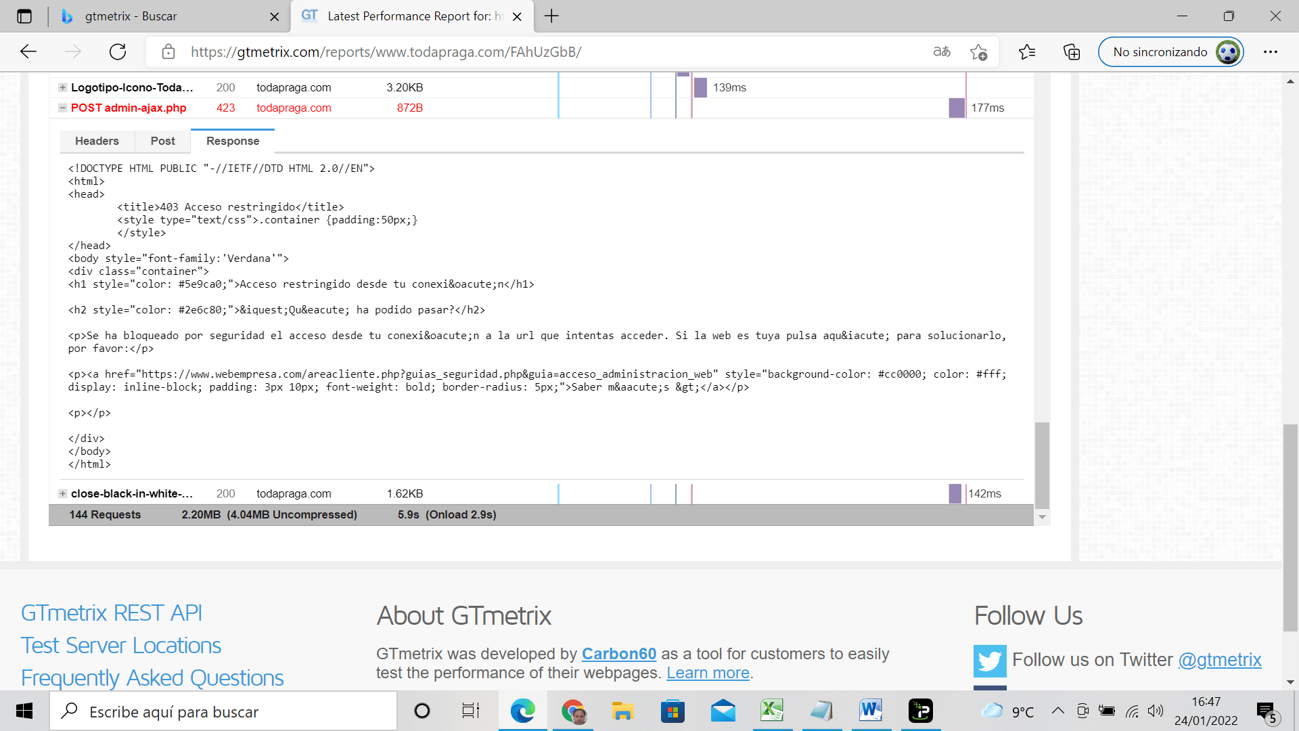Open the @gtmetrix Twitter link

pos(1220,659)
